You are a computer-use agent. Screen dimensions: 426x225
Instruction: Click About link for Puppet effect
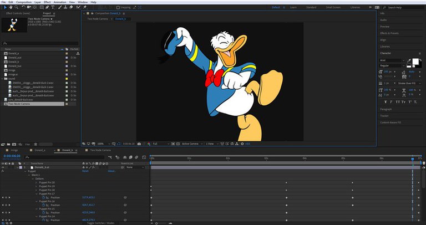click(x=111, y=171)
